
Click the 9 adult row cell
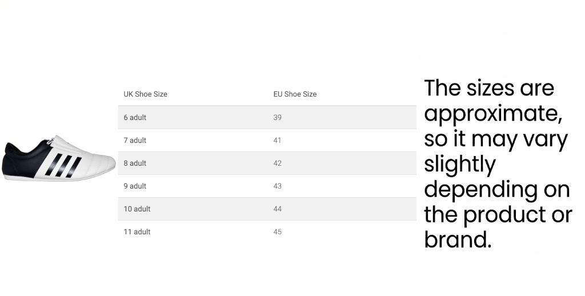pyautogui.click(x=135, y=186)
